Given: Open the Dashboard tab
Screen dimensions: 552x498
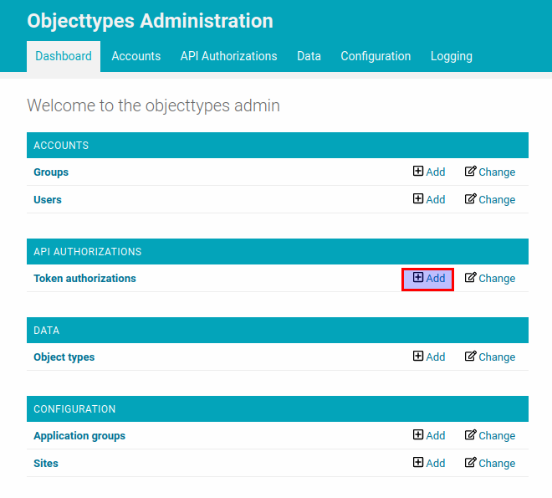Looking at the screenshot, I should (x=64, y=56).
